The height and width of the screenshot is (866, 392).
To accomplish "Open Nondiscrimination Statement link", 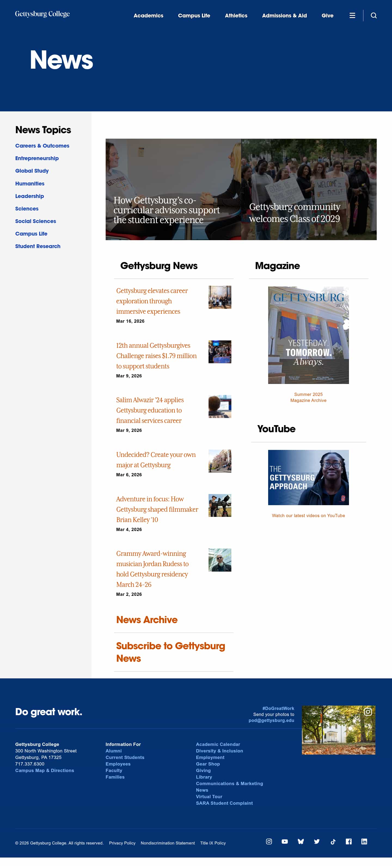I will tap(168, 843).
